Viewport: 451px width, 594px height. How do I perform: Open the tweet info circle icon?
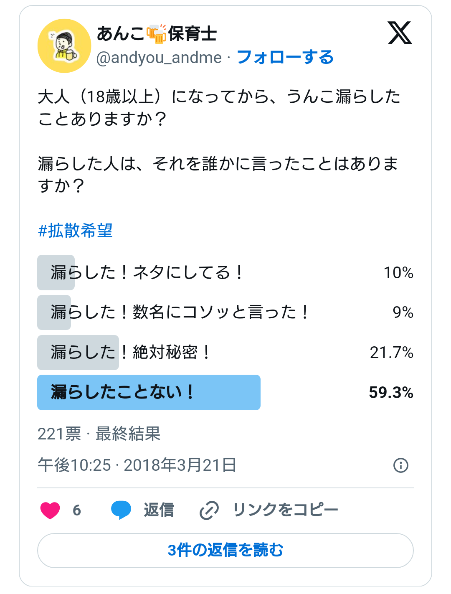click(401, 465)
